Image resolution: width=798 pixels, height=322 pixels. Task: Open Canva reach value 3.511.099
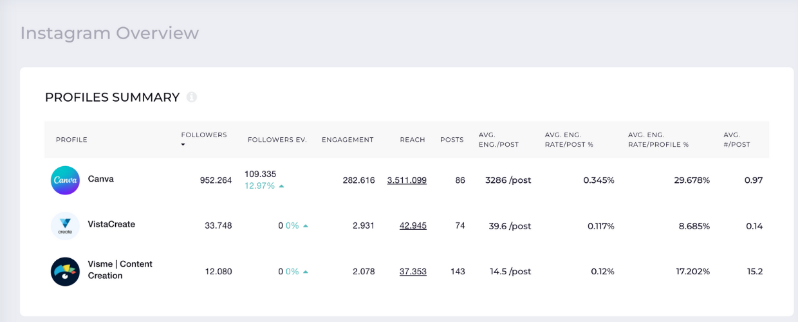click(x=407, y=180)
